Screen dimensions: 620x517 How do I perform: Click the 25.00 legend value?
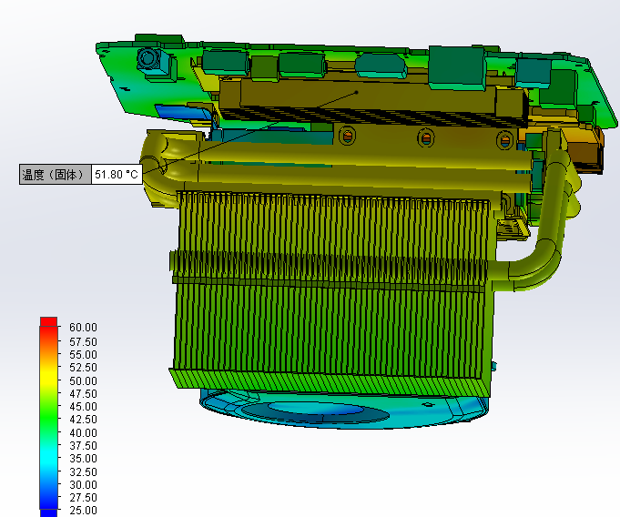click(x=83, y=510)
